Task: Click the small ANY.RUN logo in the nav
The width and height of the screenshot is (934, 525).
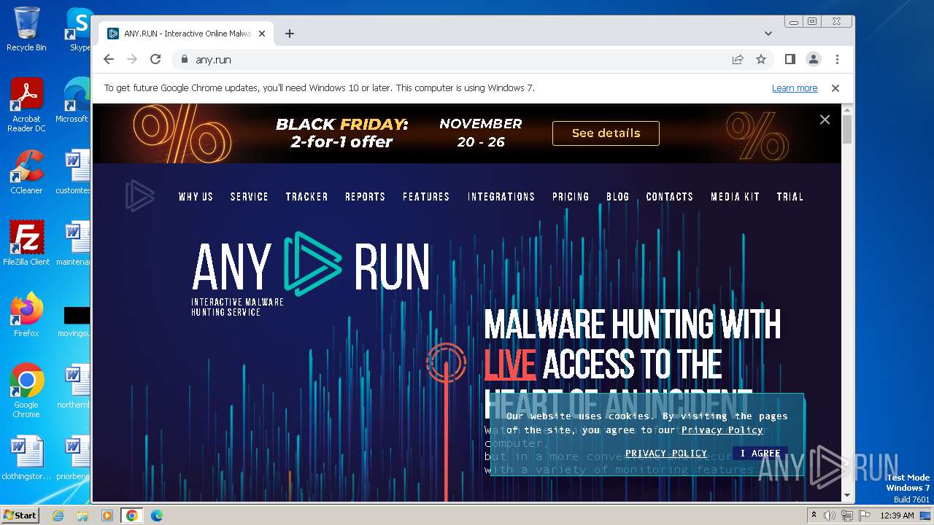Action: (x=139, y=195)
